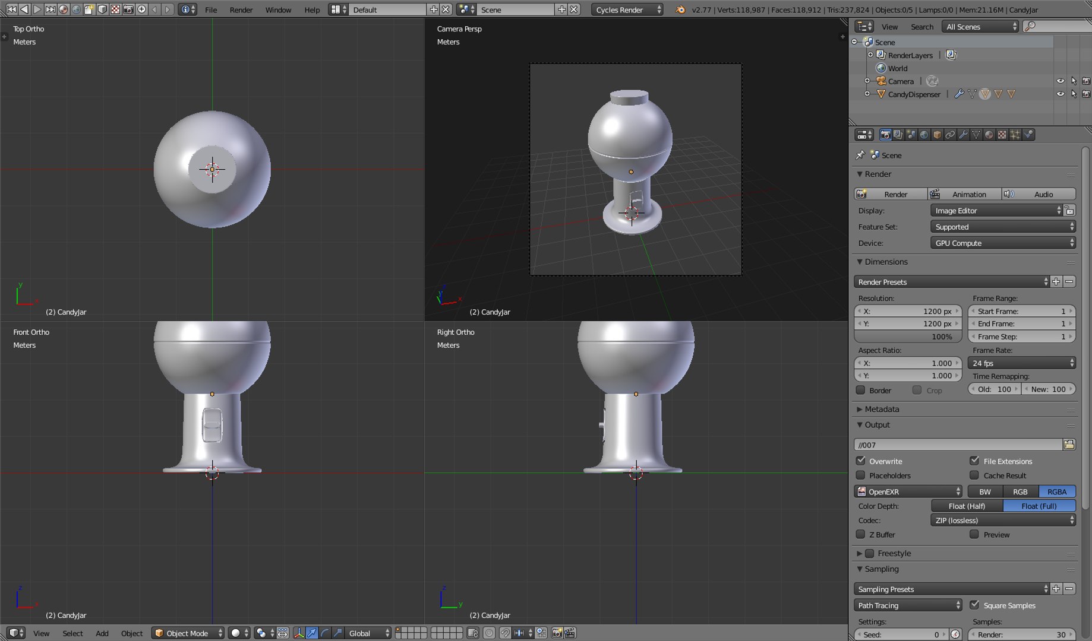Click the browse folder icon for output path
Image resolution: width=1092 pixels, height=641 pixels.
click(x=1069, y=445)
